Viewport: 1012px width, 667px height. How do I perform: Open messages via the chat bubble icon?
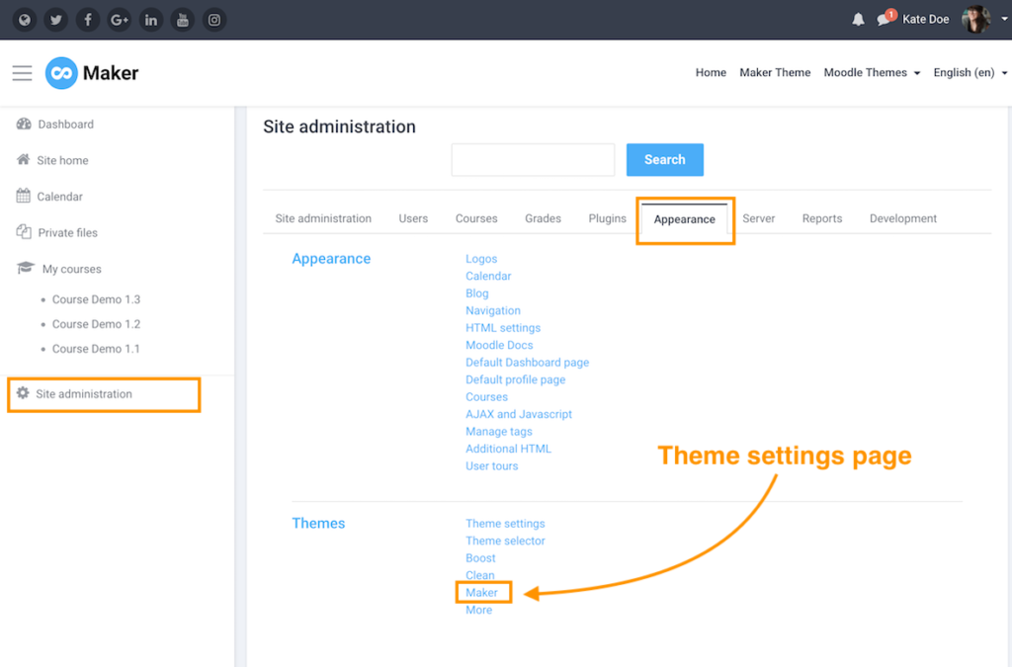885,19
